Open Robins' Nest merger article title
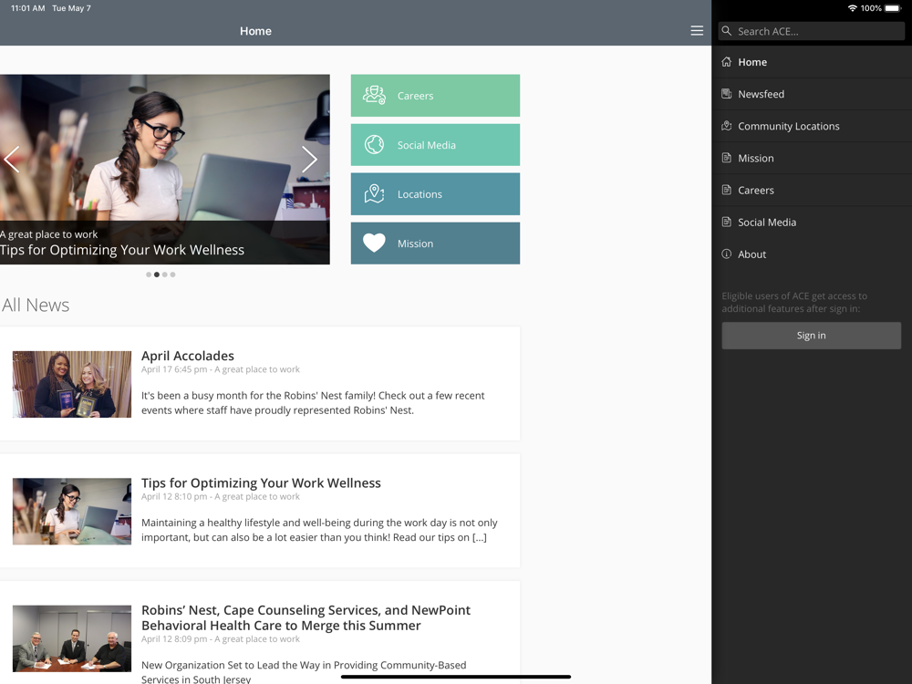Screen dimensions: 912x684 coord(306,617)
